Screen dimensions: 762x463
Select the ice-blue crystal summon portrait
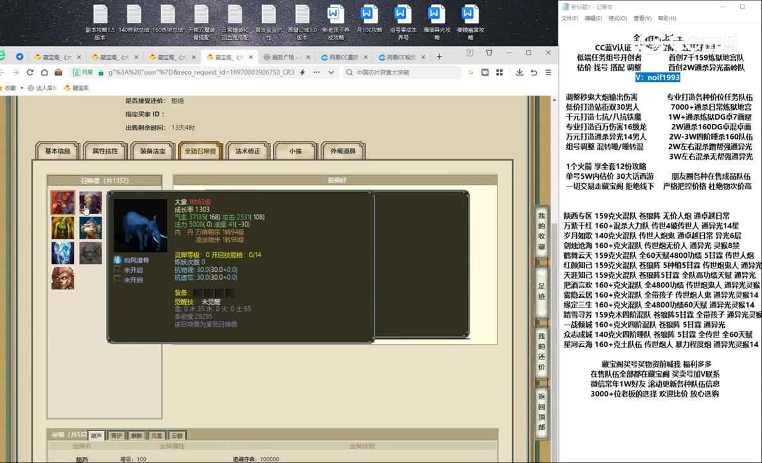point(63,253)
